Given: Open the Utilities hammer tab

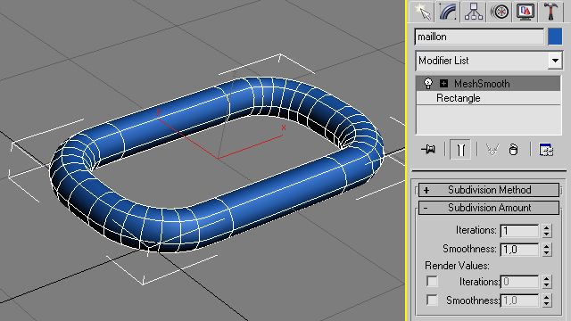Looking at the screenshot, I should pos(551,12).
